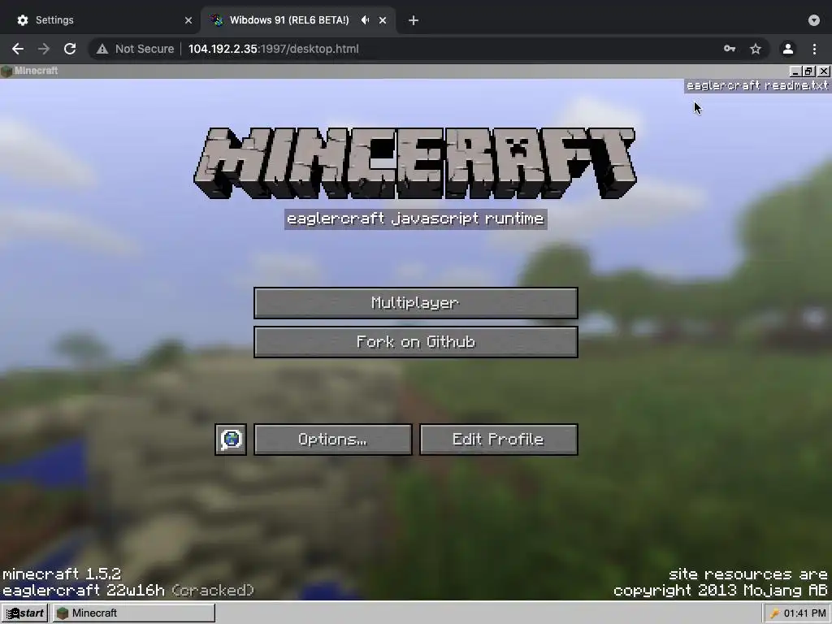Click Edit Profile button
Viewport: 832px width, 624px height.
498,440
